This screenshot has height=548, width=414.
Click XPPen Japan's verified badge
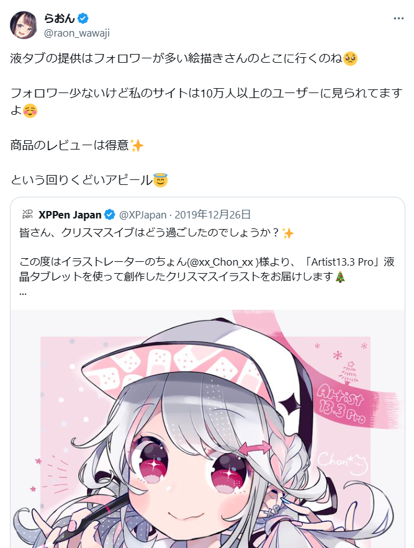pos(110,215)
